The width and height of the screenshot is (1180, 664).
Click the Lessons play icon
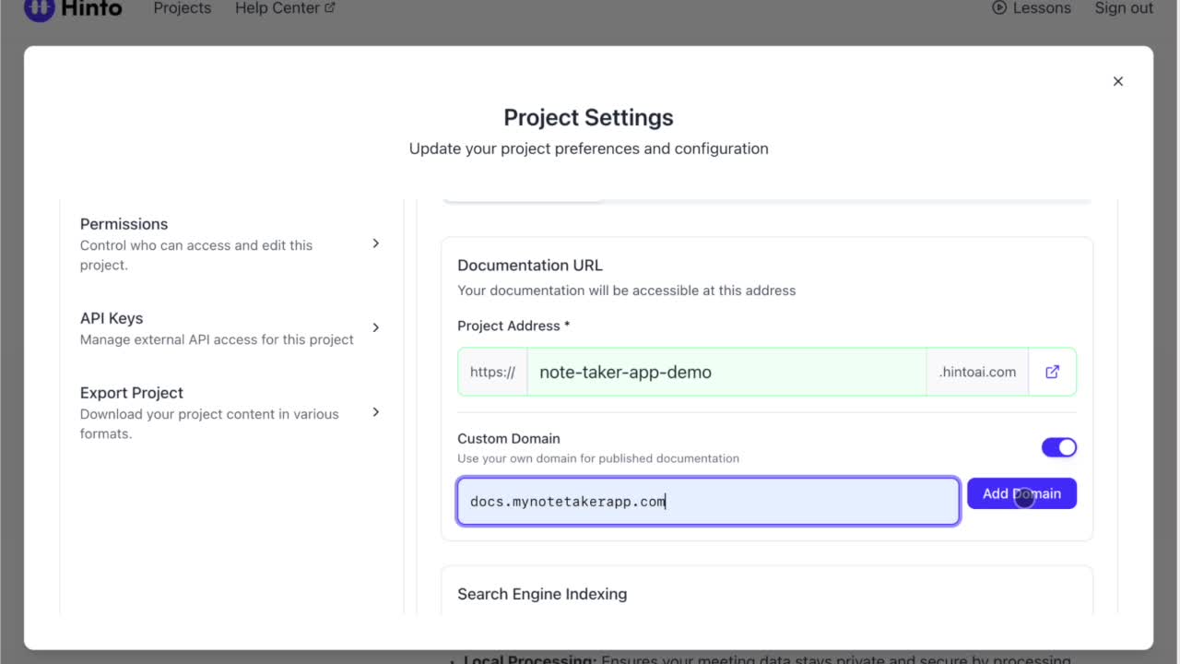click(x=999, y=8)
